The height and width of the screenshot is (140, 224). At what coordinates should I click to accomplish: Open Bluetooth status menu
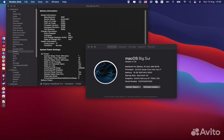(x=173, y=2)
